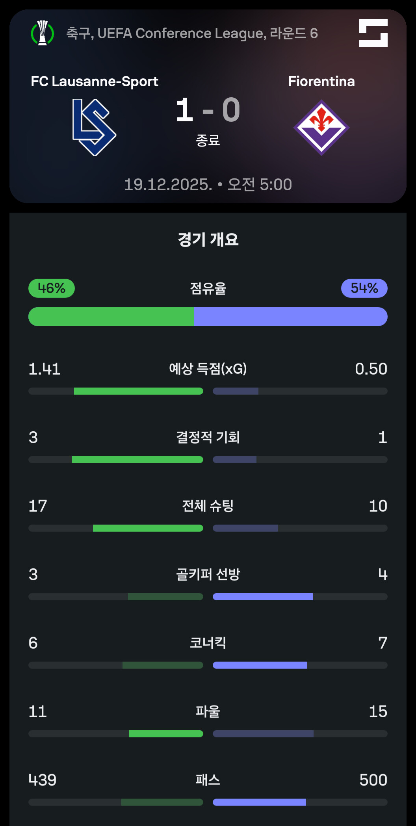Click the 코너킥 stat label
416x826 pixels.
[x=208, y=643]
